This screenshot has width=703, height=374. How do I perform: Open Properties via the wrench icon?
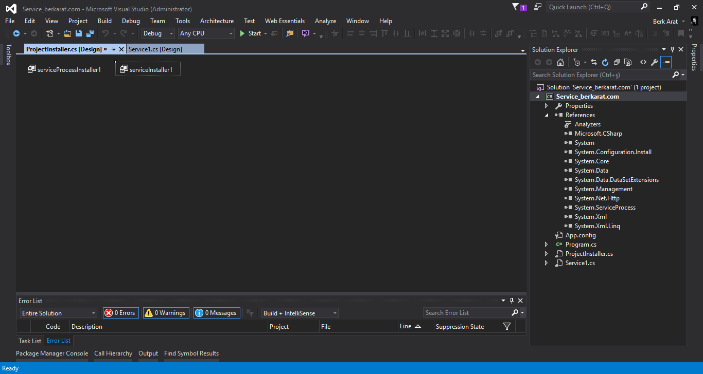click(x=655, y=62)
